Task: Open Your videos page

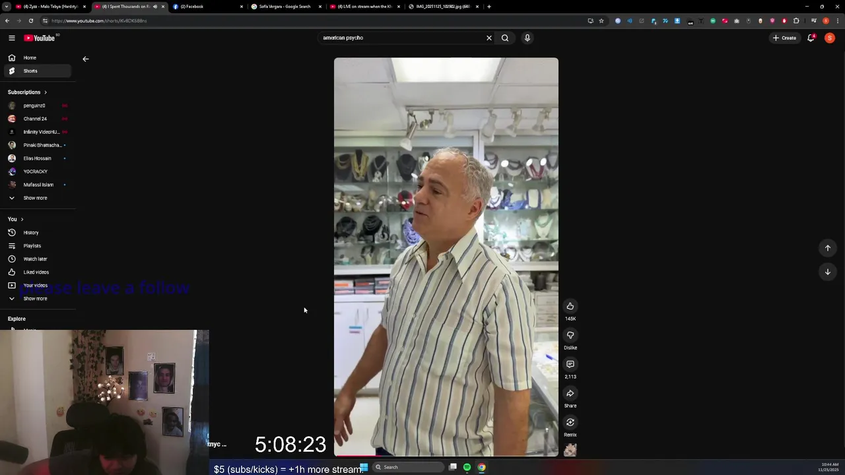Action: coord(38,285)
